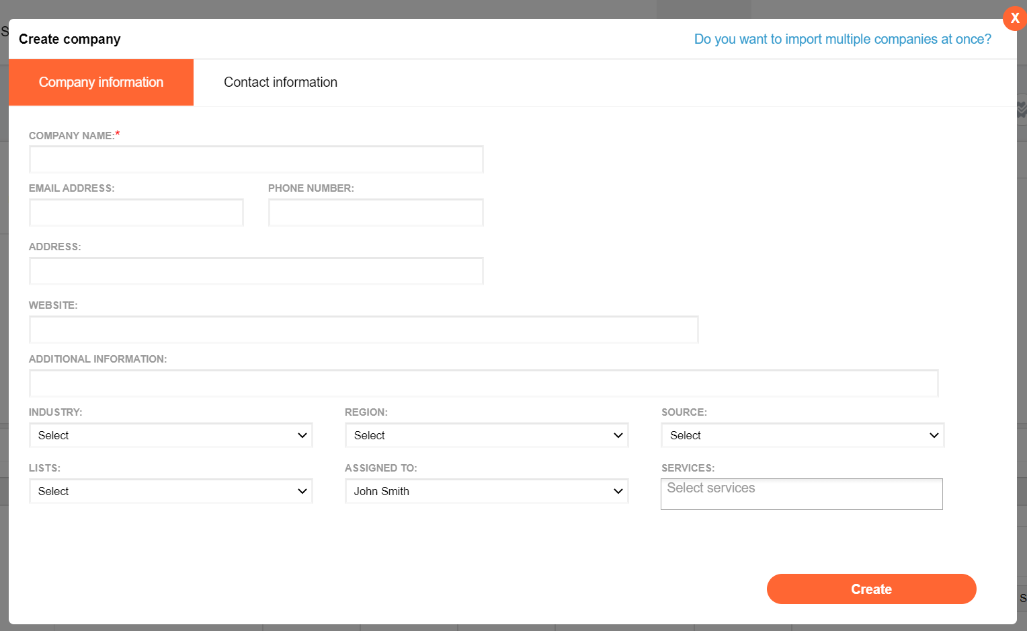
Task: Close the Create company dialog
Action: point(1014,18)
